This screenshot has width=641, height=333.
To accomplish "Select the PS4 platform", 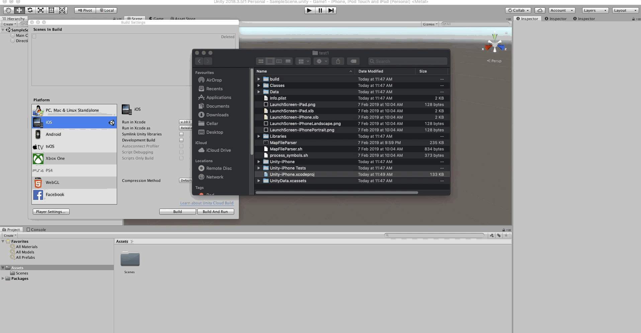I will [x=74, y=171].
